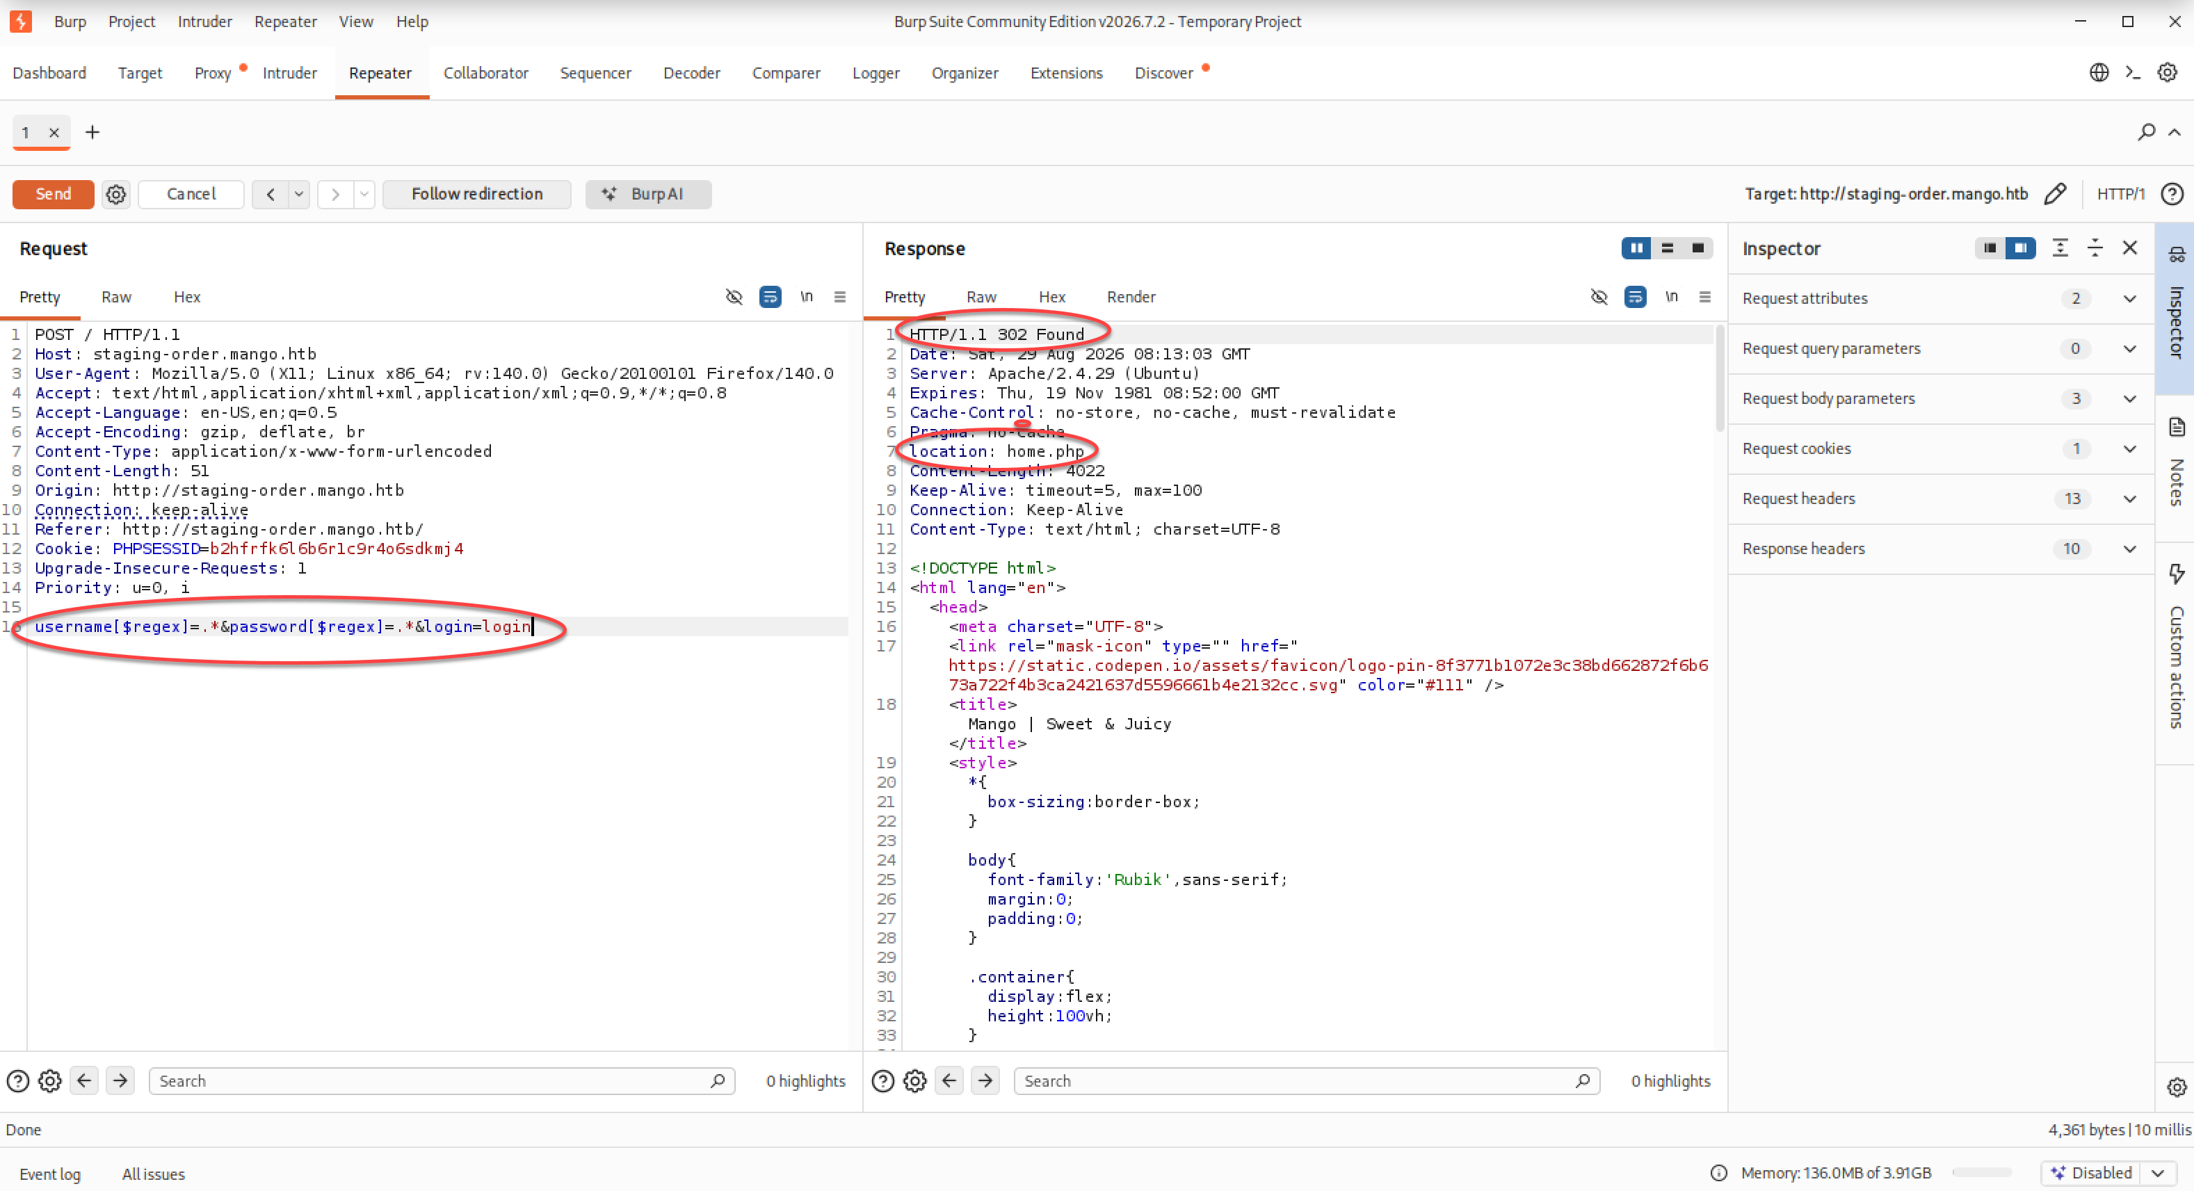Switch to the Decoder tab

click(x=692, y=73)
